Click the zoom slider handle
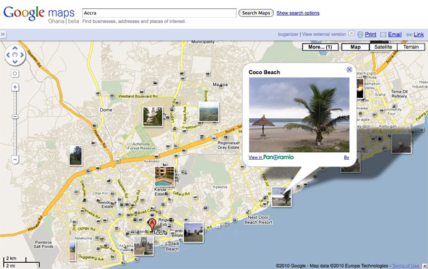 [x=15, y=117]
